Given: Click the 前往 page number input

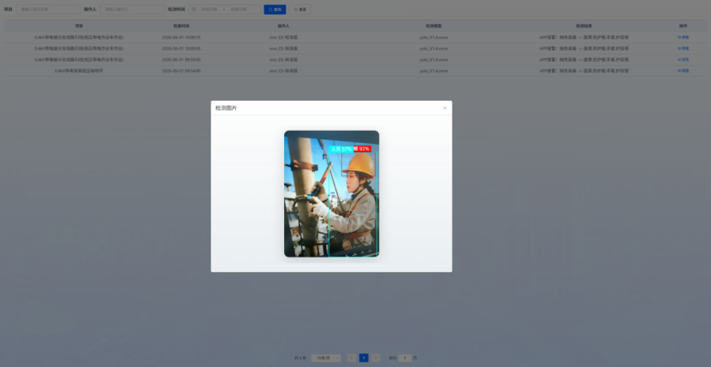Looking at the screenshot, I should [x=405, y=358].
